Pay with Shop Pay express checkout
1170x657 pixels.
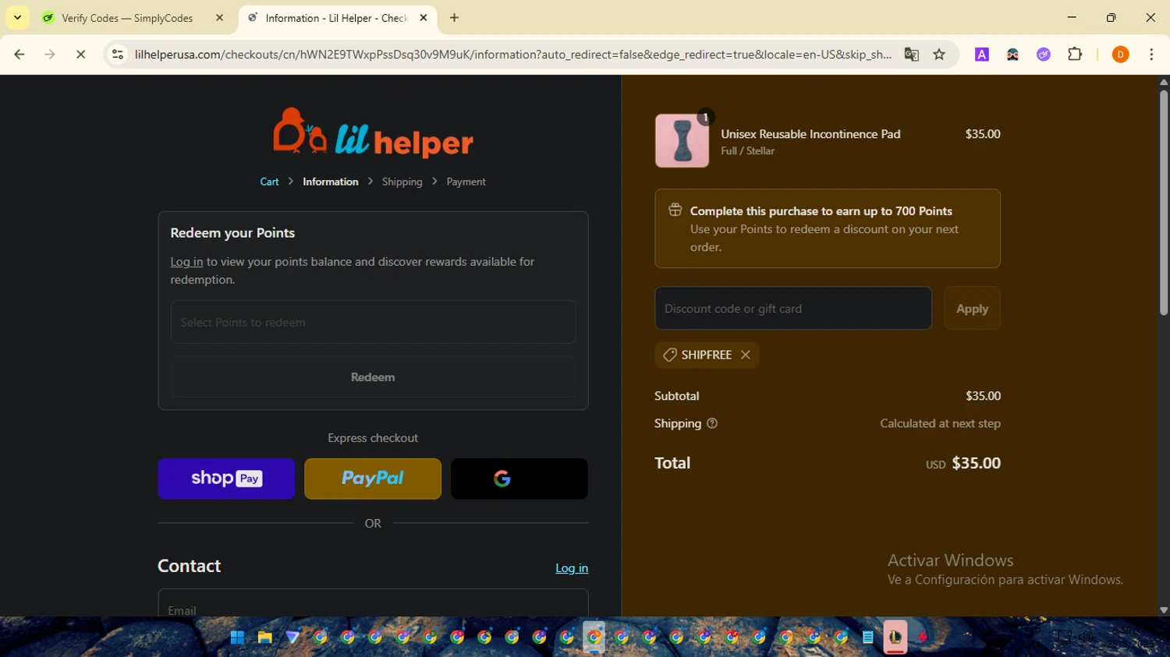click(226, 479)
